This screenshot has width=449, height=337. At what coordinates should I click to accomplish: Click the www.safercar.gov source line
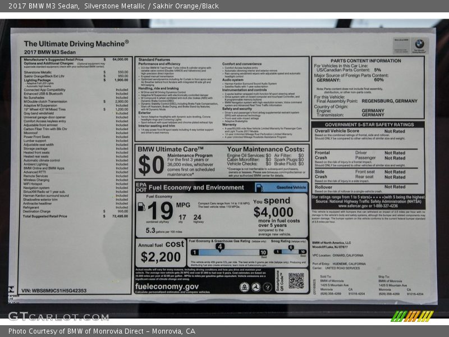[368, 206]
